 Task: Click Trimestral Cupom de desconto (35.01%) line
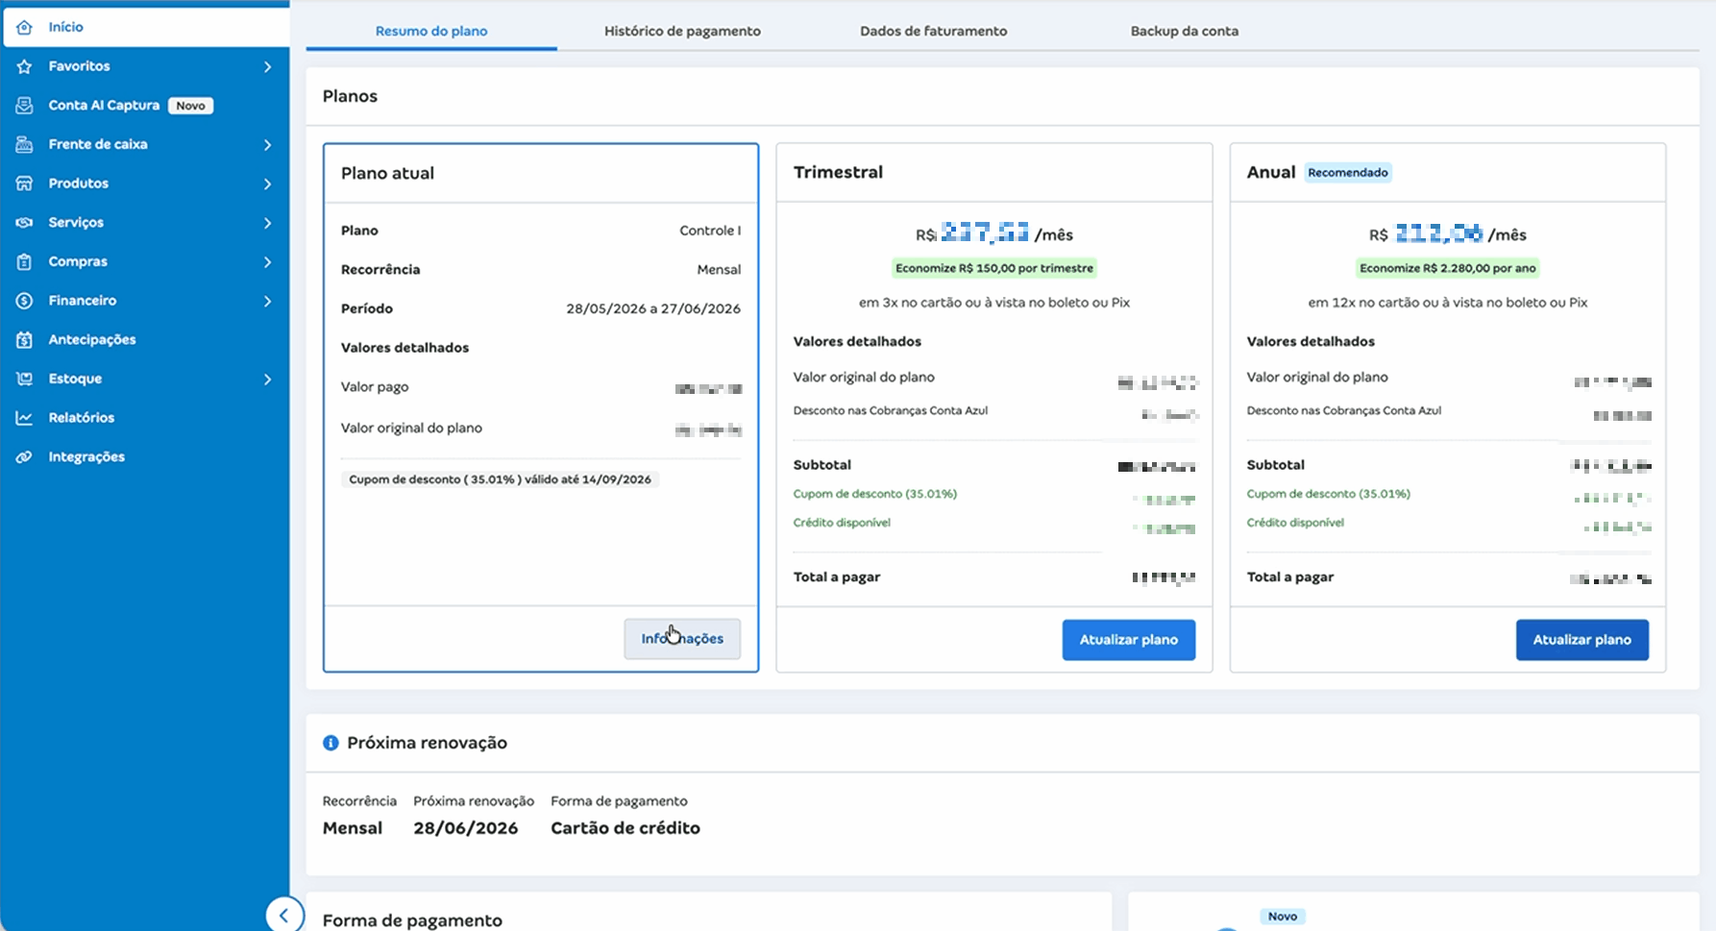[x=875, y=494]
